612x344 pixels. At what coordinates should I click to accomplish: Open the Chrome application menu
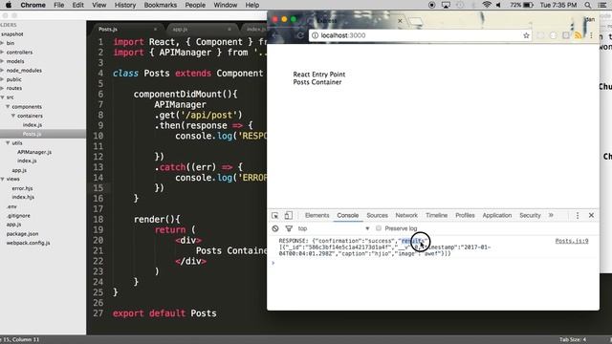pos(33,5)
